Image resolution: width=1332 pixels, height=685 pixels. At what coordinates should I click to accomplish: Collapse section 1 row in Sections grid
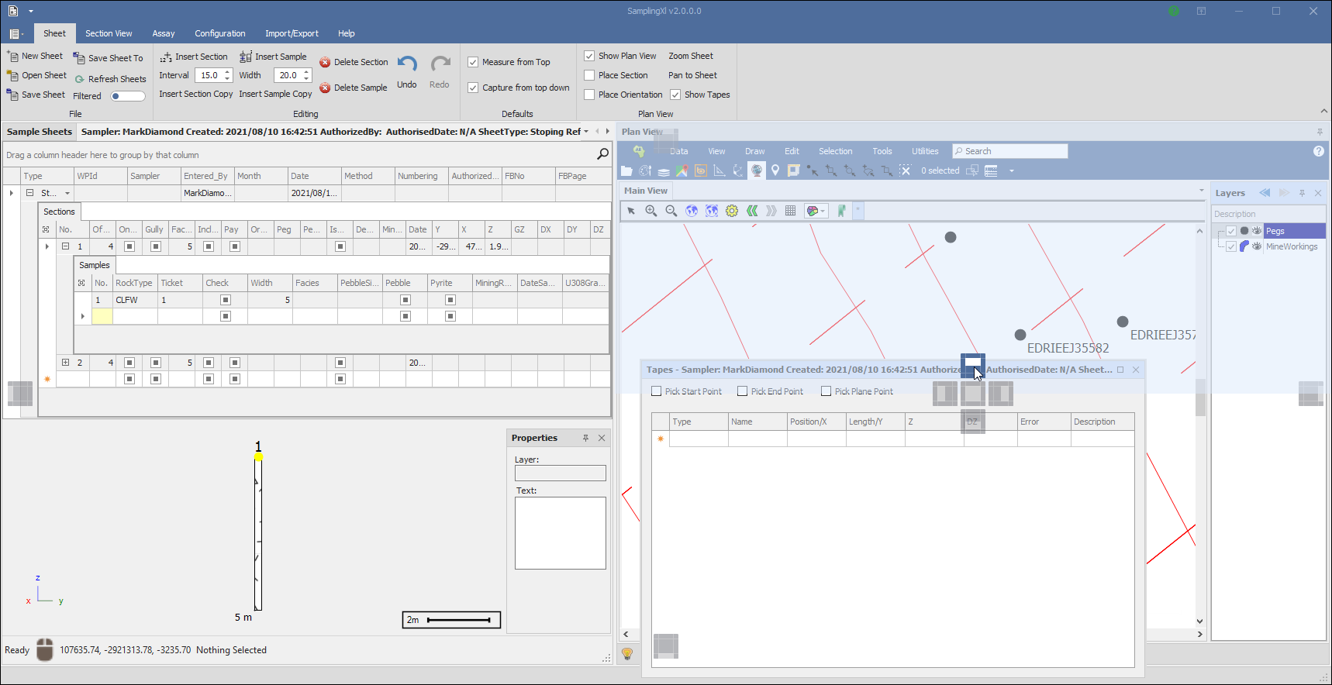point(65,246)
